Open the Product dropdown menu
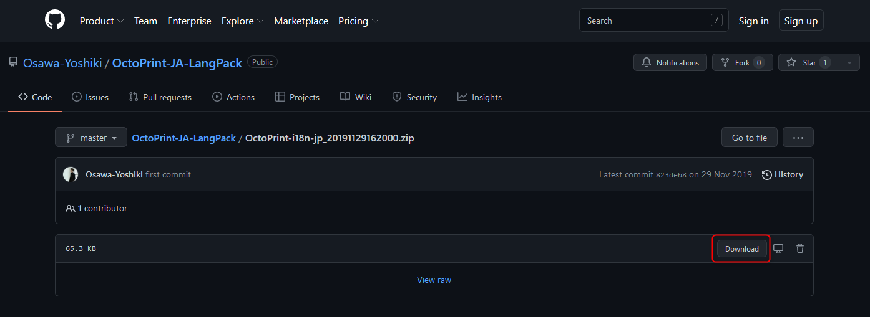The width and height of the screenshot is (870, 317). tap(102, 21)
